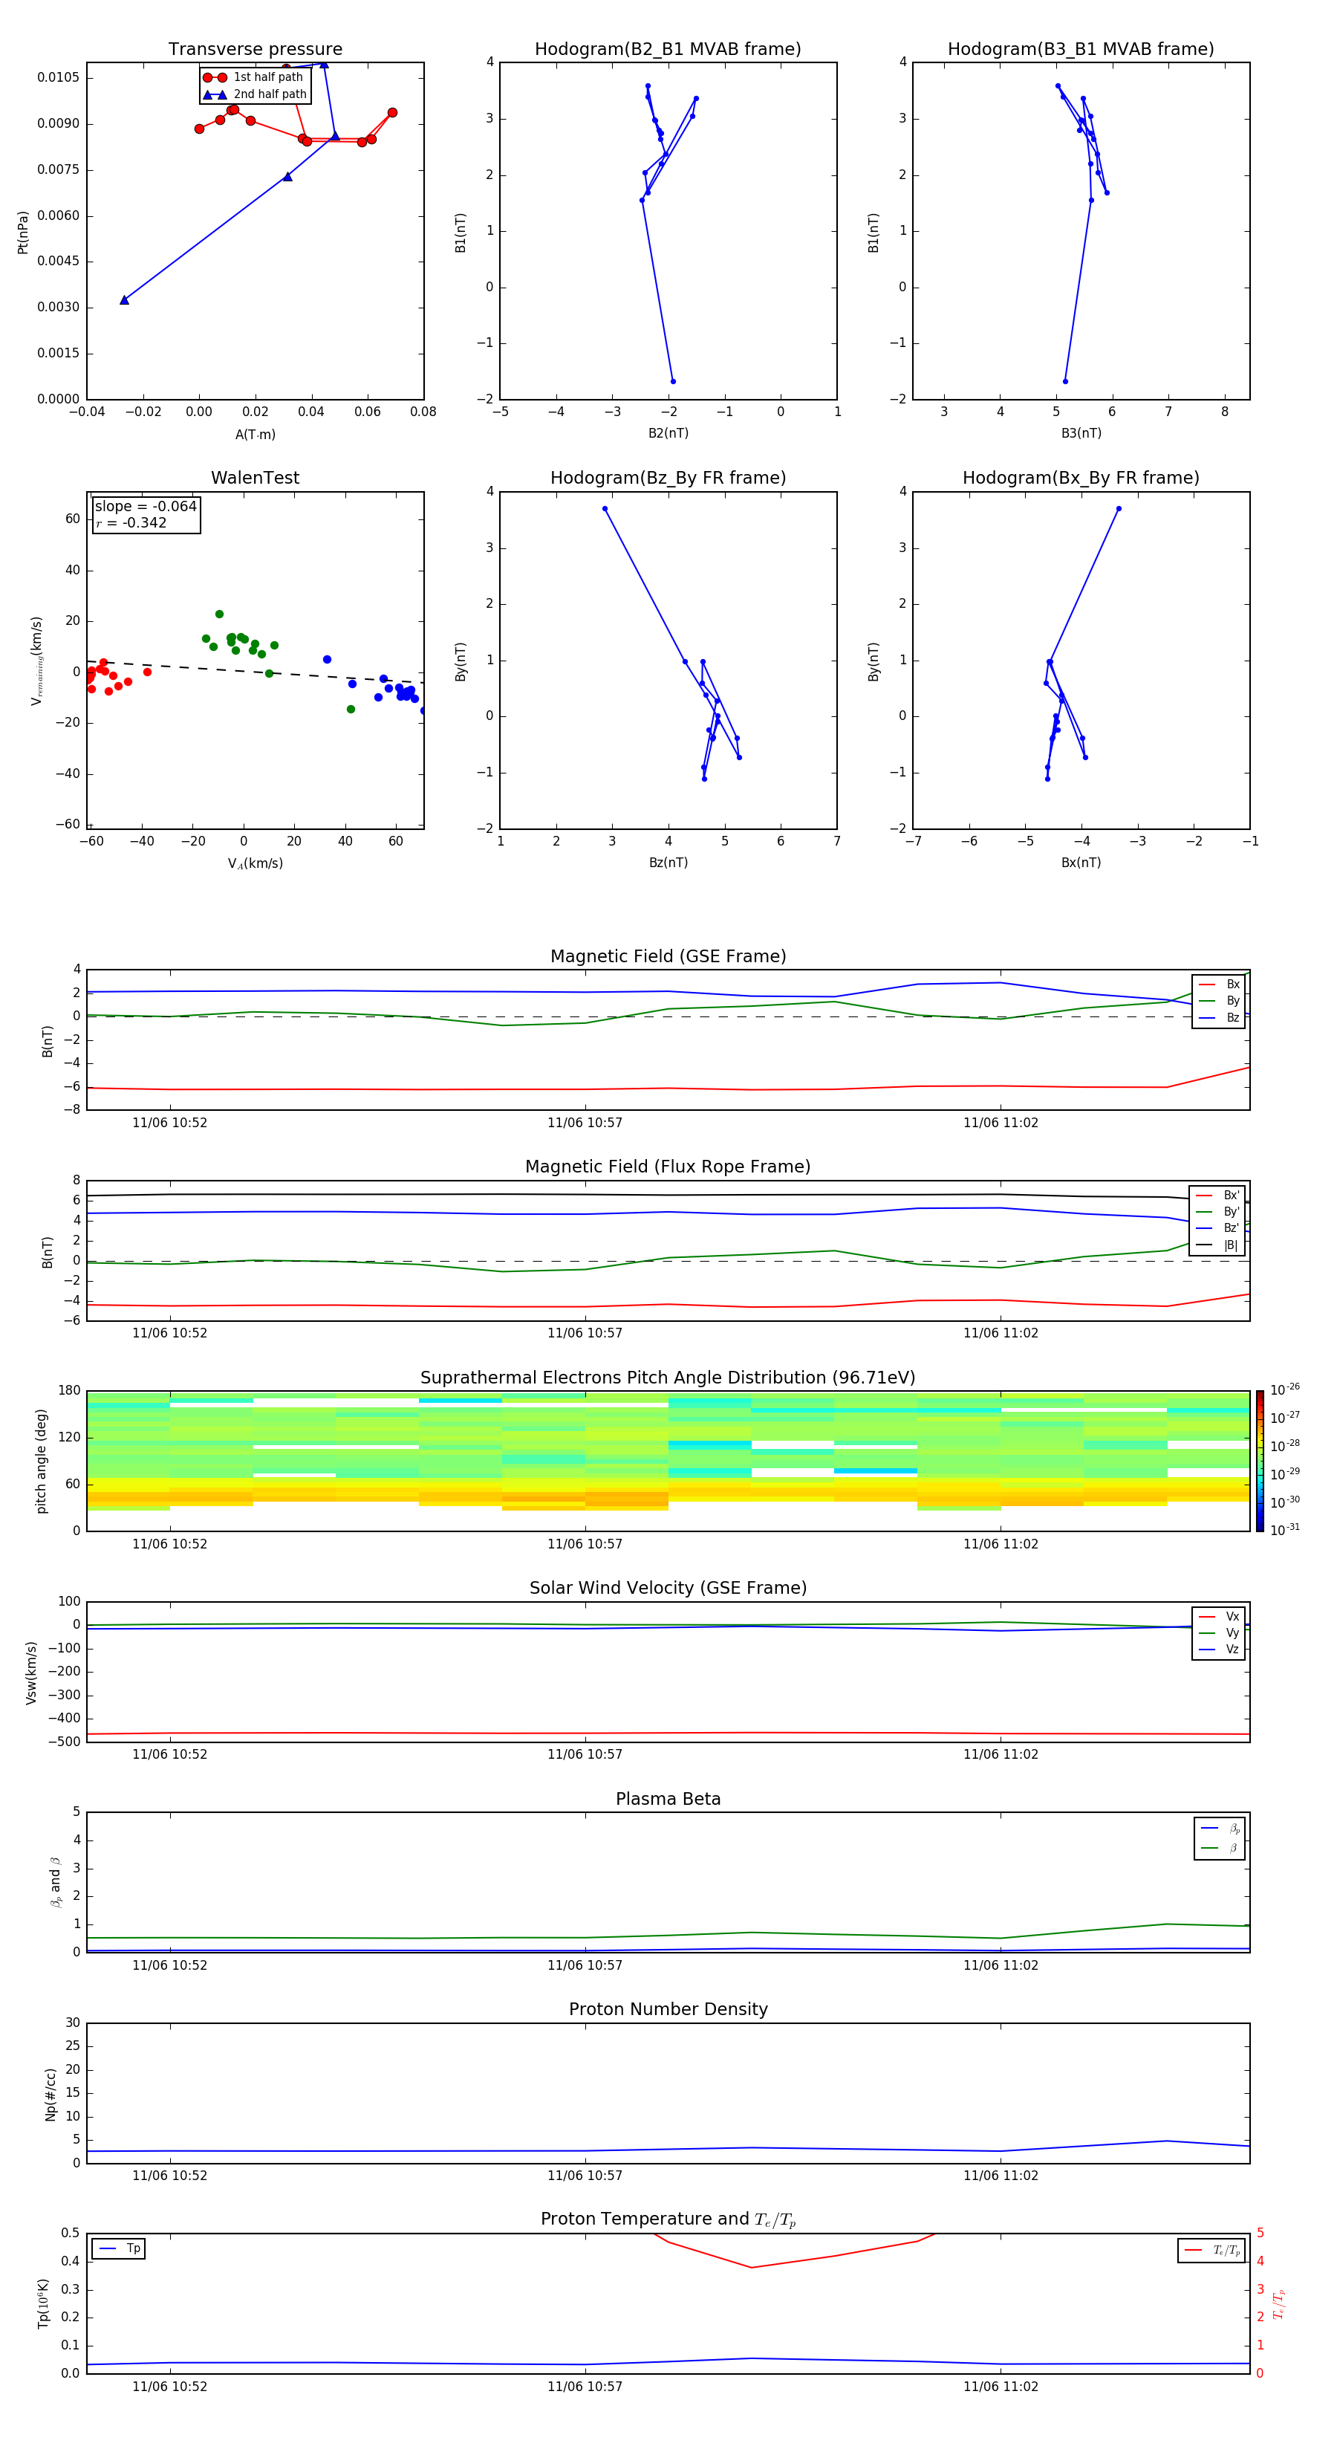Select the βp entry in Plasma Beta legend
1337x2452 pixels.
(x=1220, y=1829)
